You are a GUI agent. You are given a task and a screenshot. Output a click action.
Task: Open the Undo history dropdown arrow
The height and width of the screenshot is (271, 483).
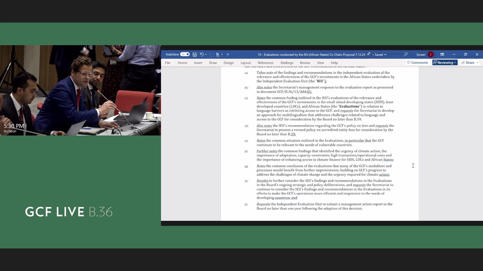[x=206, y=54]
